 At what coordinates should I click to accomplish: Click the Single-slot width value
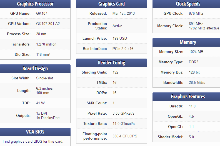pyautogui.click(x=45, y=78)
